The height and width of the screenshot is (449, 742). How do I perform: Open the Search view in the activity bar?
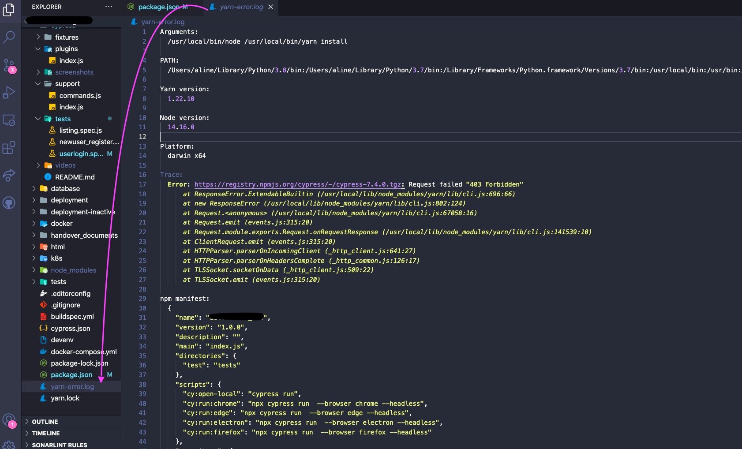tap(9, 37)
